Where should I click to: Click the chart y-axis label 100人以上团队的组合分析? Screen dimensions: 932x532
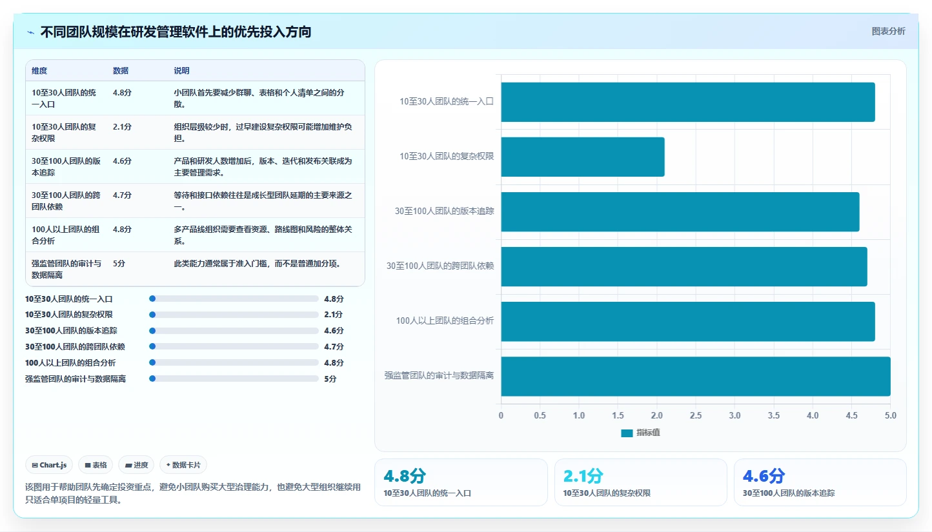445,320
